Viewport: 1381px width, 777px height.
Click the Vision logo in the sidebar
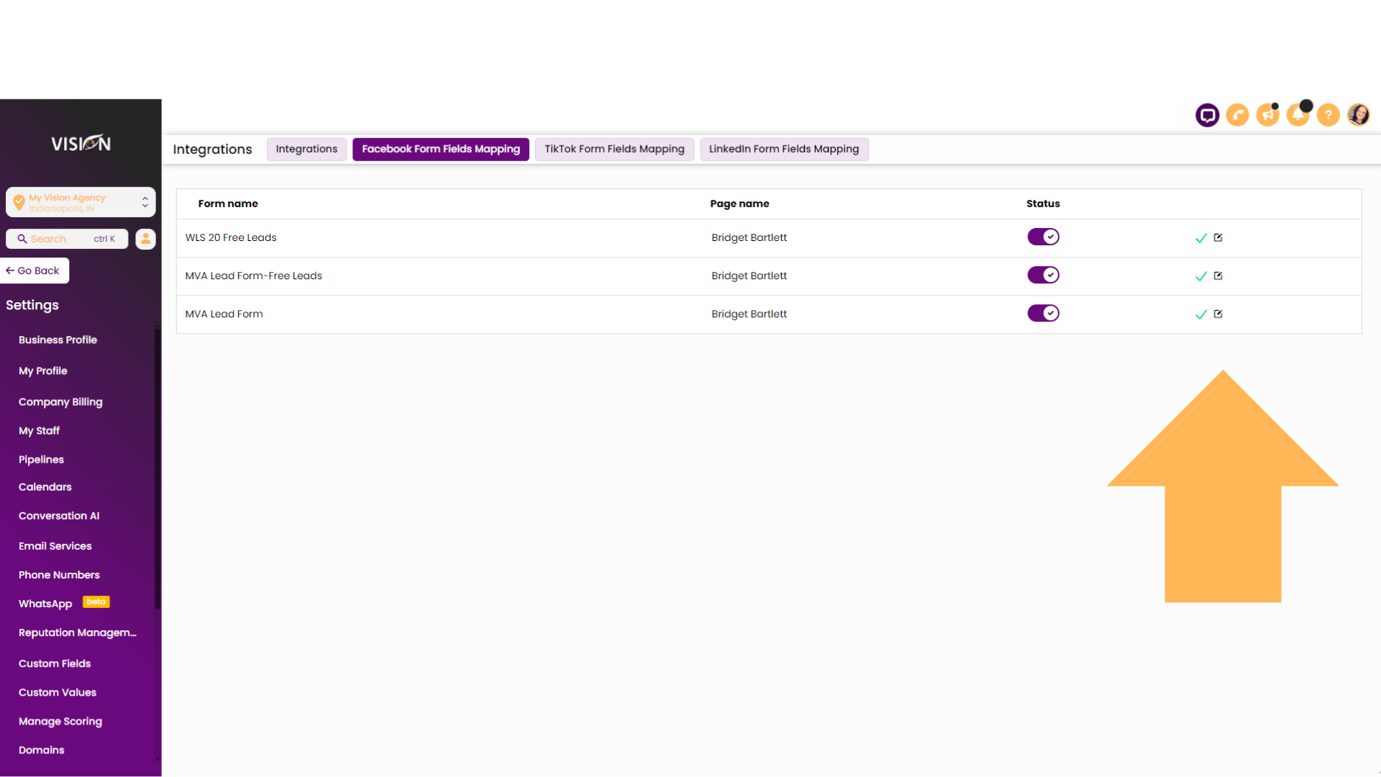point(81,142)
